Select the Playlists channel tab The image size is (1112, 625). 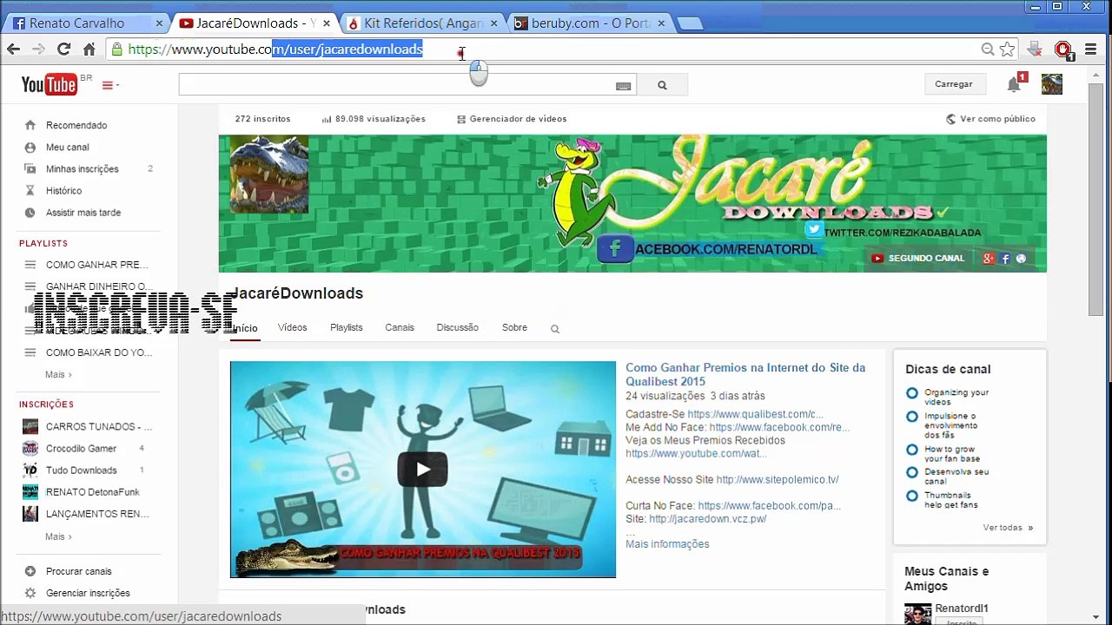(347, 327)
